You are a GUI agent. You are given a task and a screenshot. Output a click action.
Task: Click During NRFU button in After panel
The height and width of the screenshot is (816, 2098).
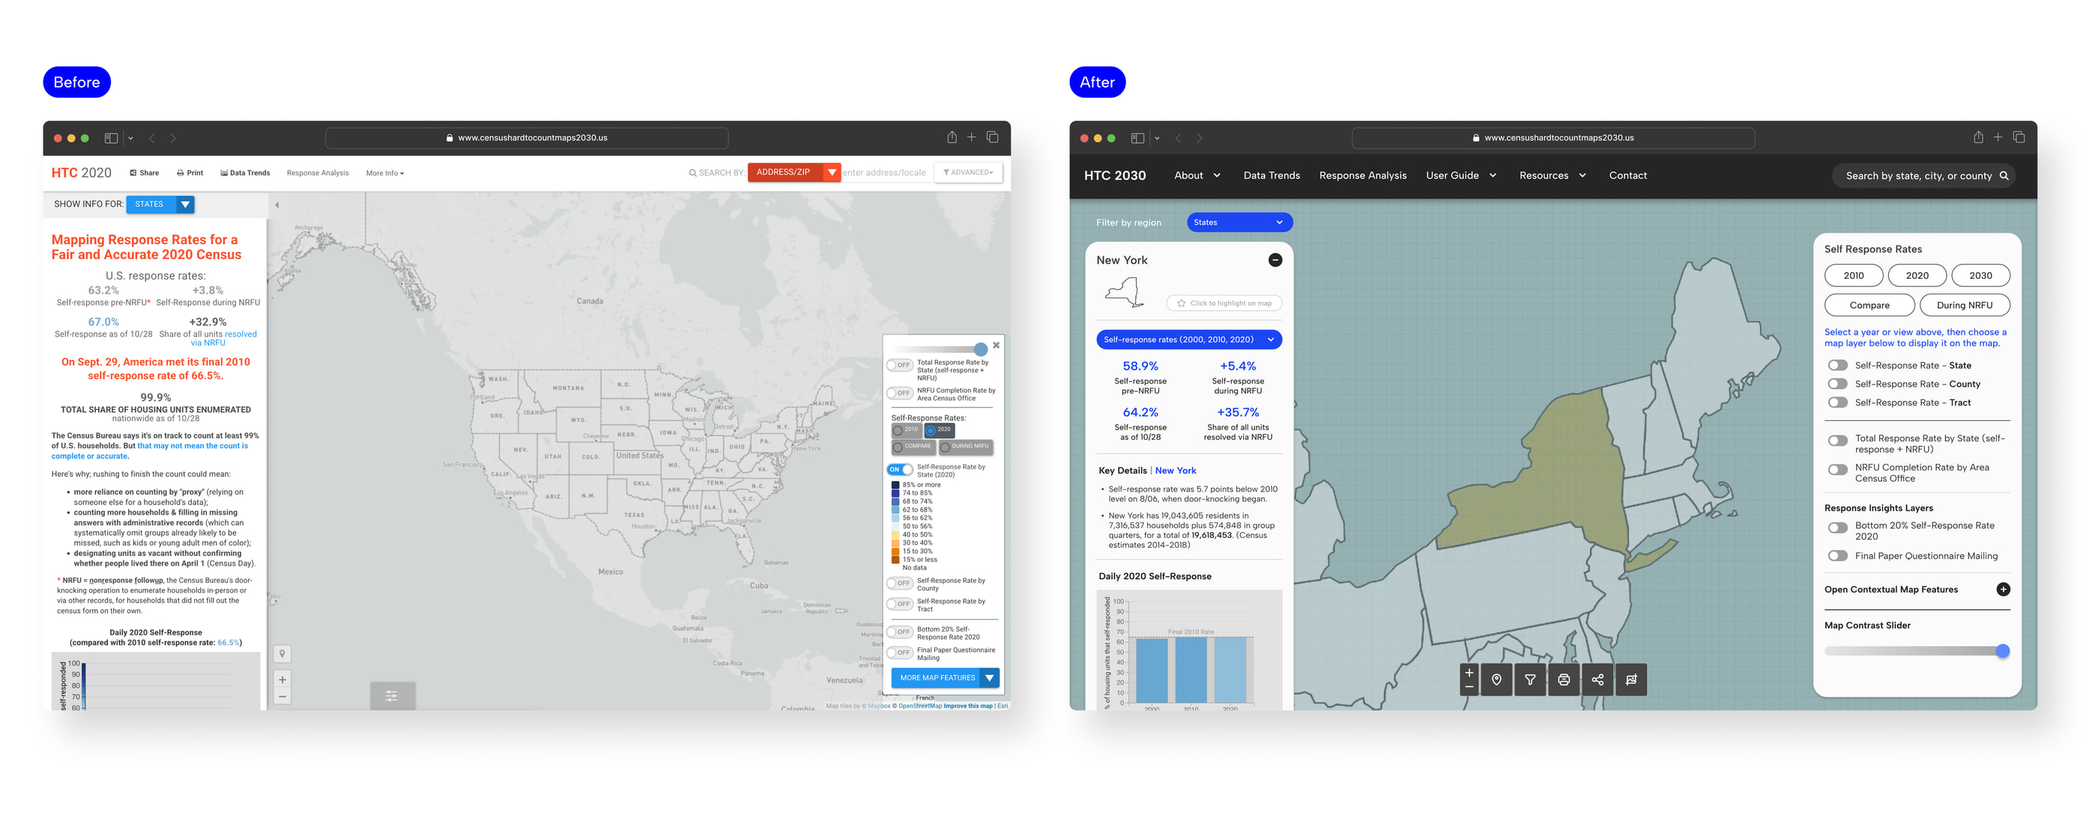(x=1964, y=304)
